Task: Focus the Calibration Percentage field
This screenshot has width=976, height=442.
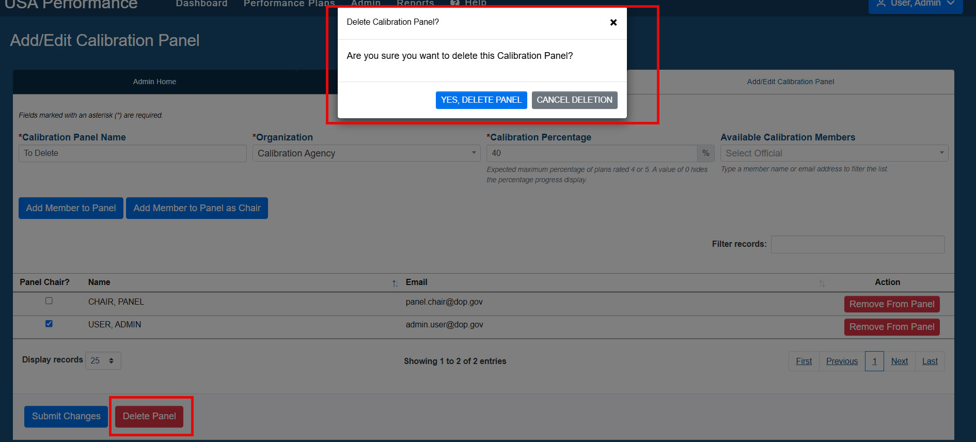Action: [x=592, y=153]
